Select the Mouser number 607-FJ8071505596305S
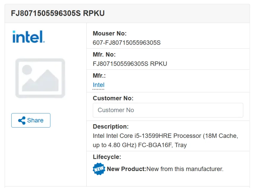253x188 pixels. tap(127, 43)
